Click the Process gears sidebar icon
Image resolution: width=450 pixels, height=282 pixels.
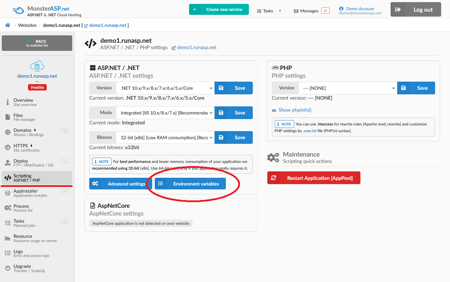tap(7, 208)
